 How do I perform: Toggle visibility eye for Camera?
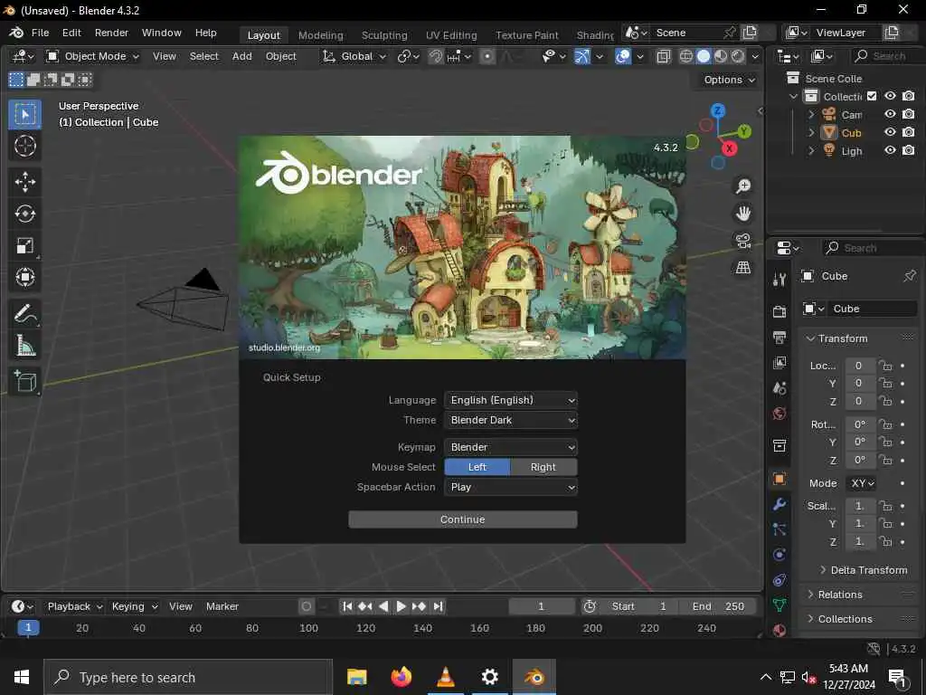pos(890,114)
